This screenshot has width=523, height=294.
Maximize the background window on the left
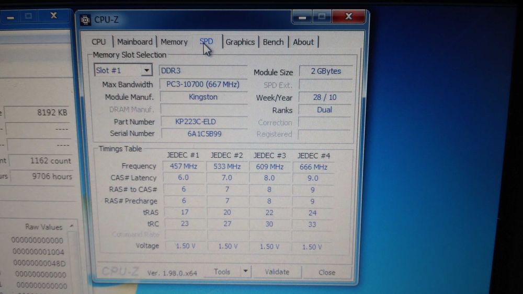coord(28,16)
